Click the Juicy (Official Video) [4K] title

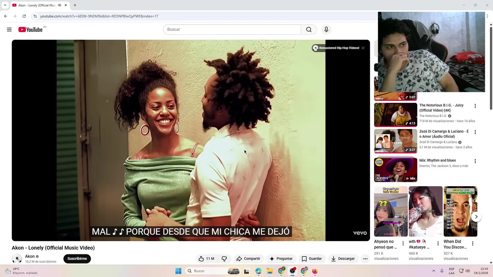(441, 108)
